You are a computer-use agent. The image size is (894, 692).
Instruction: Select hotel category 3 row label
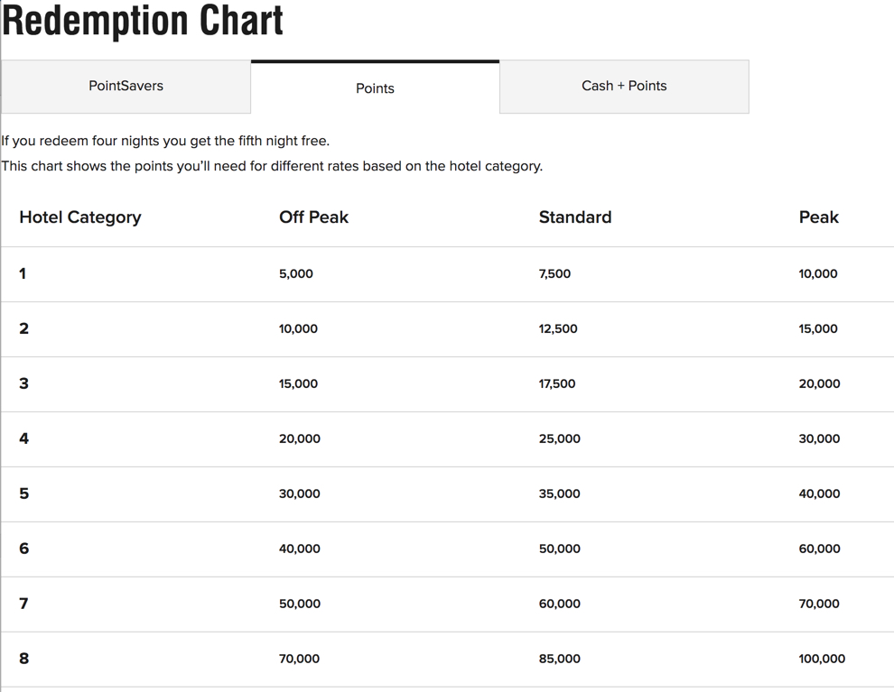pyautogui.click(x=24, y=383)
